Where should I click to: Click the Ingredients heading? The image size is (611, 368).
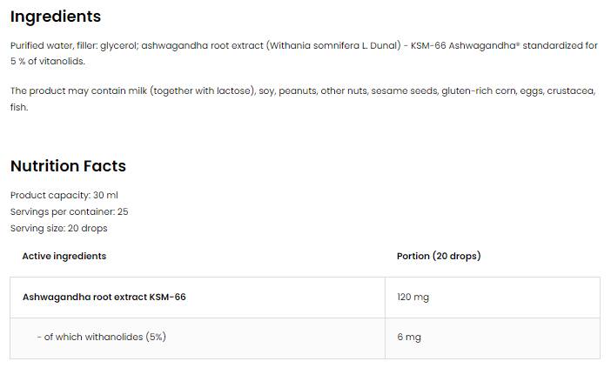(x=56, y=17)
